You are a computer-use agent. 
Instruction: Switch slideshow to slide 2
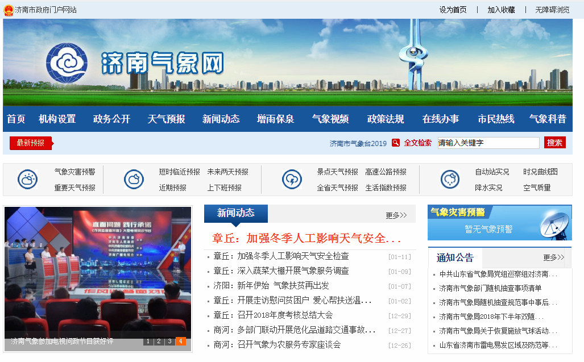pyautogui.click(x=159, y=342)
